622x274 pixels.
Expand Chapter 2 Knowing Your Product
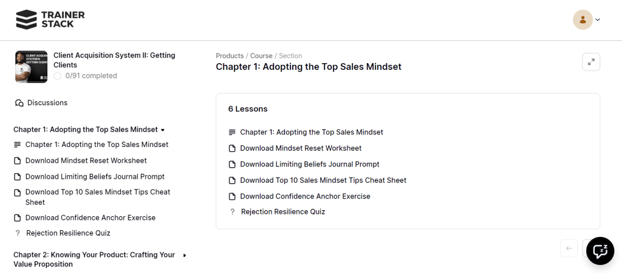(x=185, y=255)
